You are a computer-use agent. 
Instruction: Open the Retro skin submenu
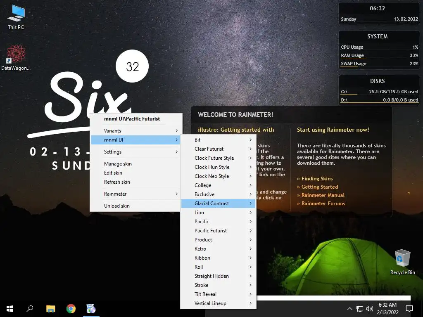pos(218,249)
